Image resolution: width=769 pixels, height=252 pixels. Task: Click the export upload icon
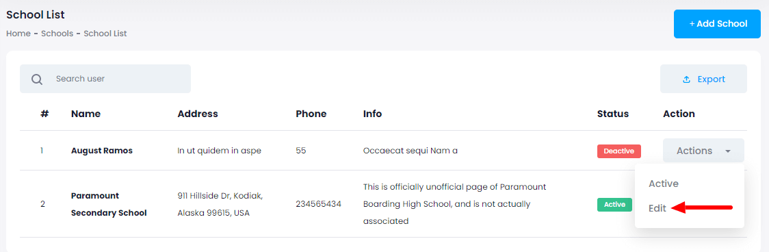687,79
